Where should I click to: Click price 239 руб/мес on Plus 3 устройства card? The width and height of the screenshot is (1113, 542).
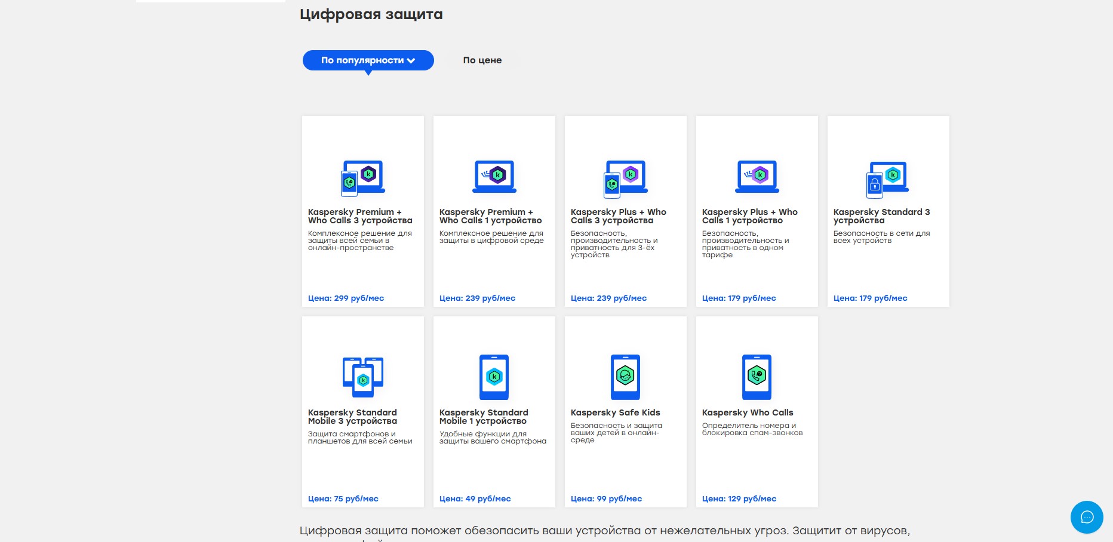(608, 298)
